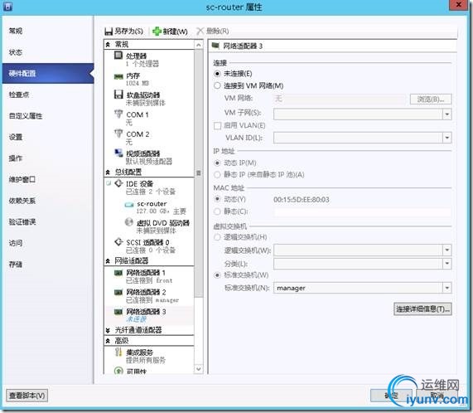
Task: Click the Cancel (取消) button
Action: 437,396
